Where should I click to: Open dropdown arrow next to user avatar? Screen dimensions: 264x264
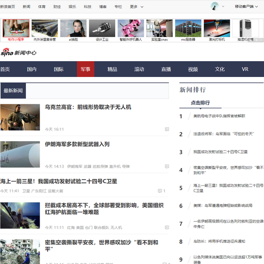pyautogui.click(x=223, y=7)
